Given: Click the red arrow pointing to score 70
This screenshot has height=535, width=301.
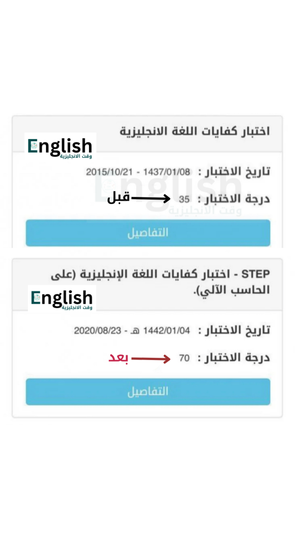Looking at the screenshot, I should [x=150, y=358].
